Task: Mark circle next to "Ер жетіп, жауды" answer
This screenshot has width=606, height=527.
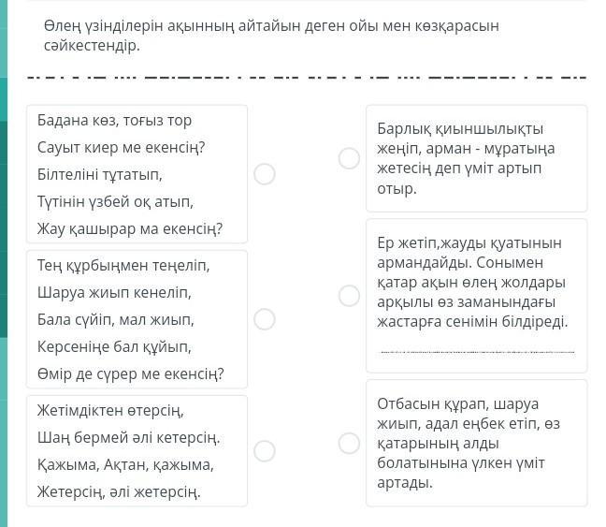Action: click(x=349, y=295)
